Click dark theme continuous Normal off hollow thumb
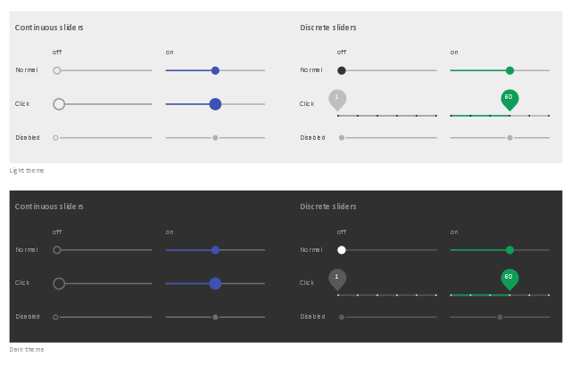The image size is (571, 365). 57,250
